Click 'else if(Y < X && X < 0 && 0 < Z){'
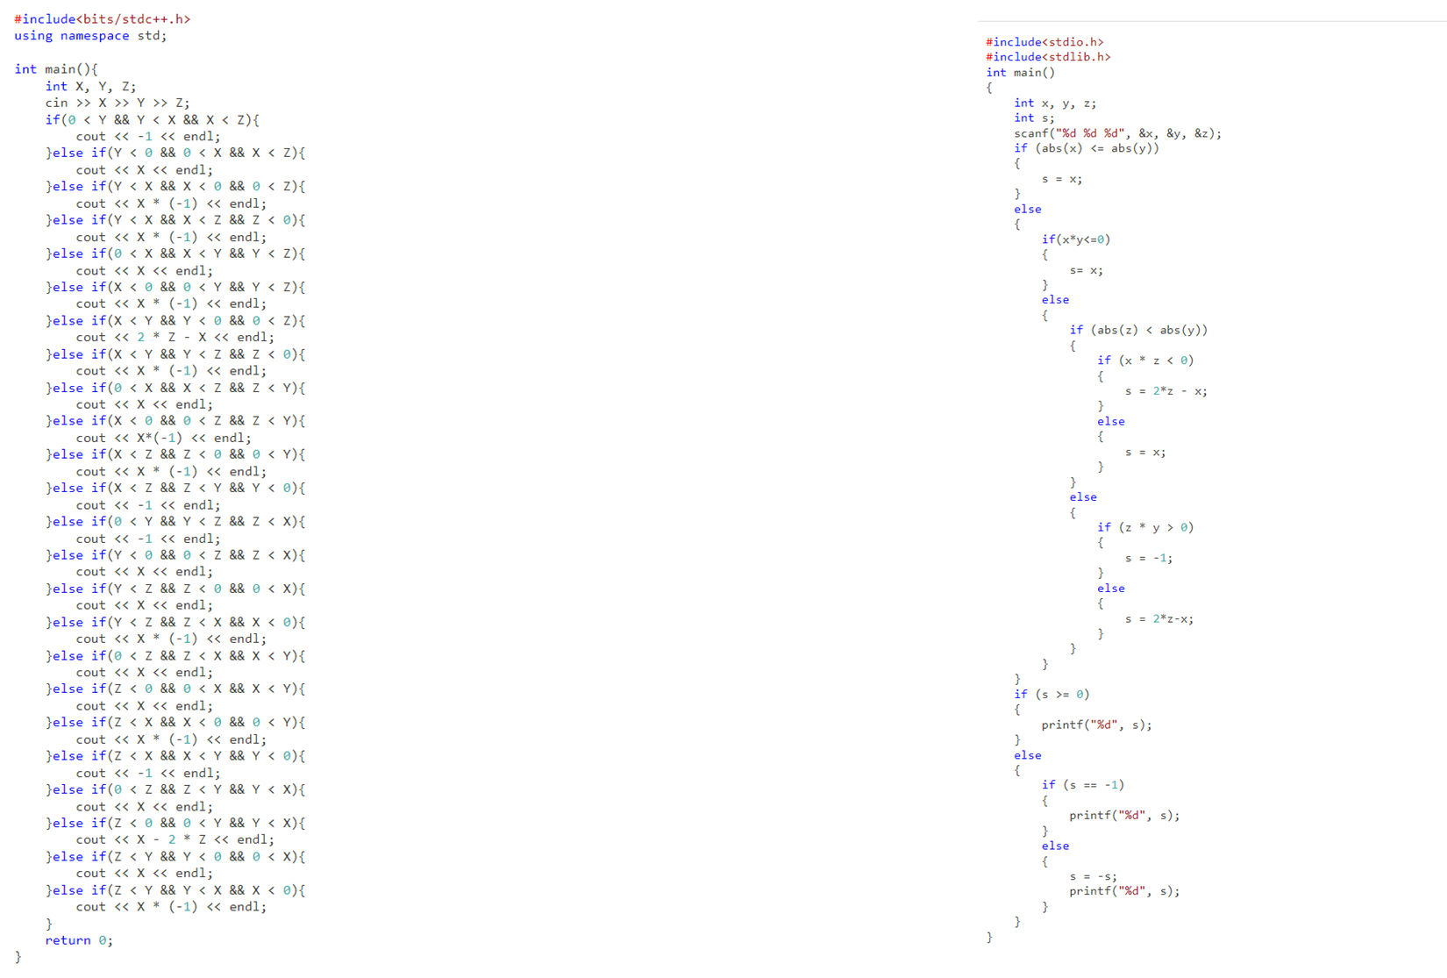1447x978 pixels. click(179, 186)
